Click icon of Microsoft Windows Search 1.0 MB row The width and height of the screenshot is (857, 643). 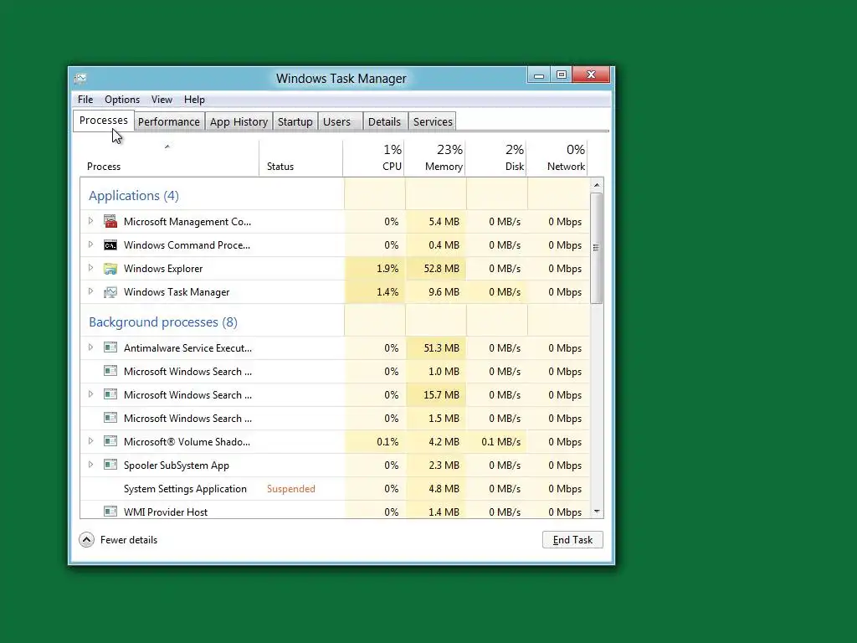click(110, 371)
